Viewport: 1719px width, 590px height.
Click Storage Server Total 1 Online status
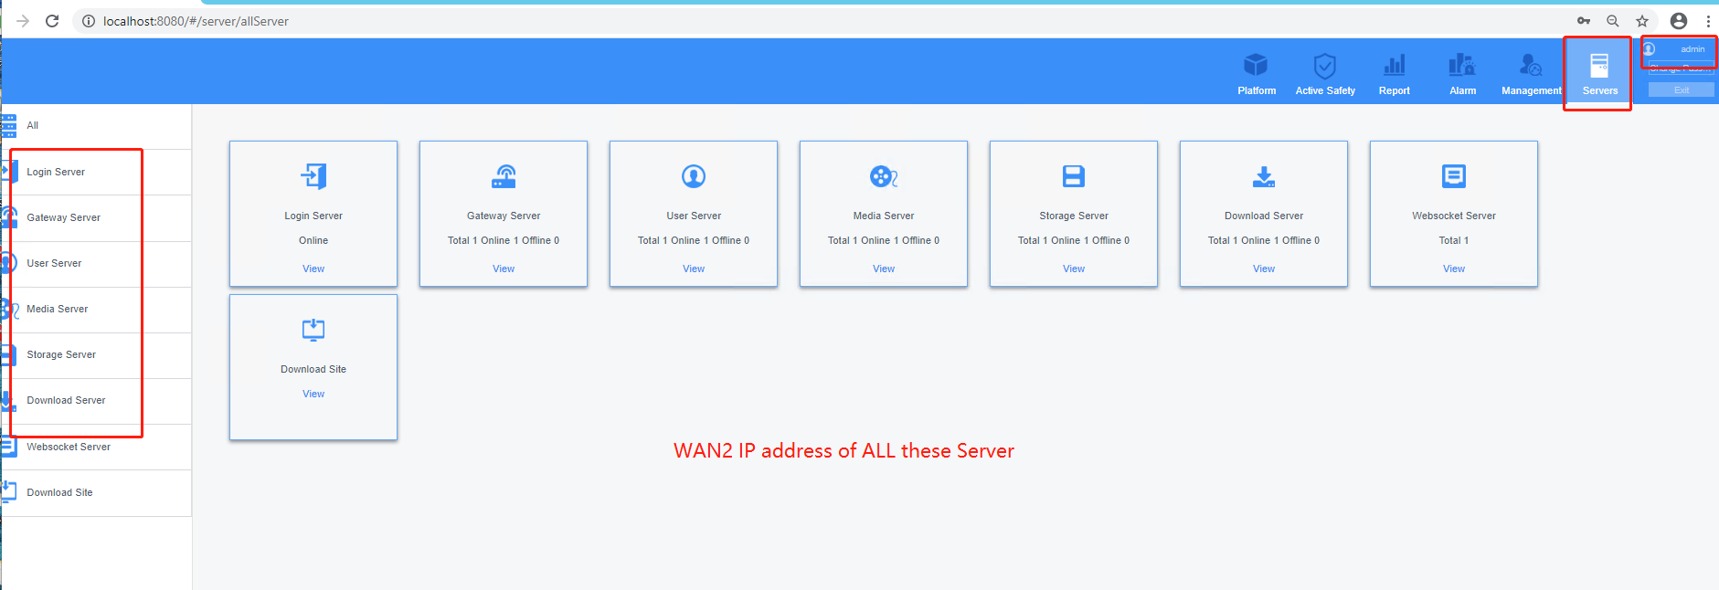coord(1074,240)
